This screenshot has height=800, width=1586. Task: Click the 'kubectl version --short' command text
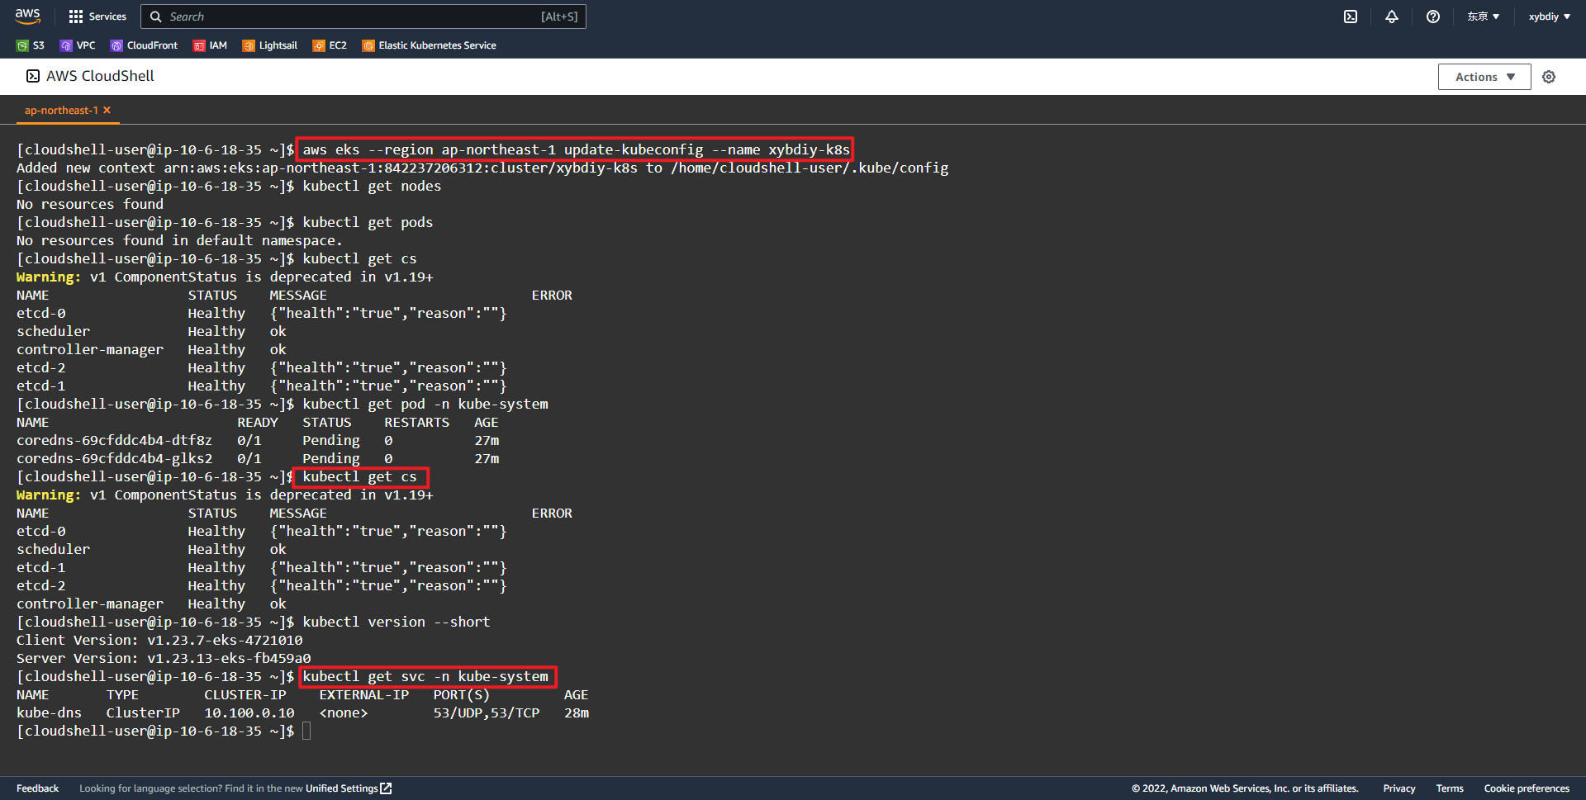(396, 622)
